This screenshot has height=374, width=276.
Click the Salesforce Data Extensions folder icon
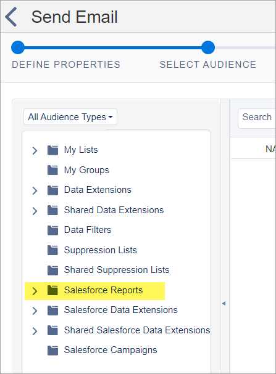[x=53, y=311]
